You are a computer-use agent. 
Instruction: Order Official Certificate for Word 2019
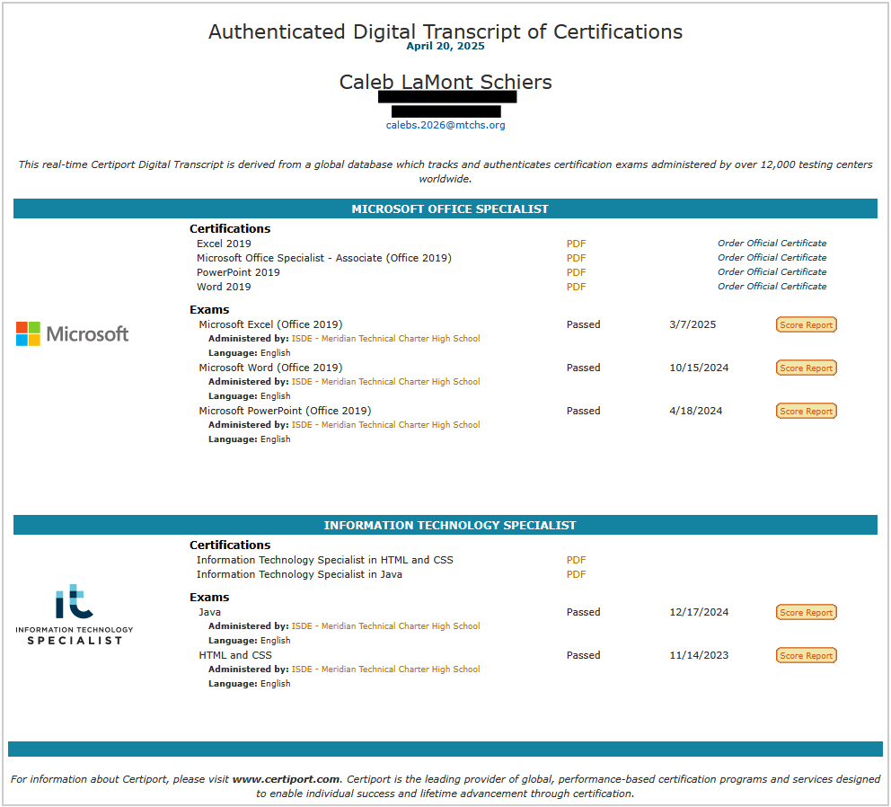[x=772, y=286]
